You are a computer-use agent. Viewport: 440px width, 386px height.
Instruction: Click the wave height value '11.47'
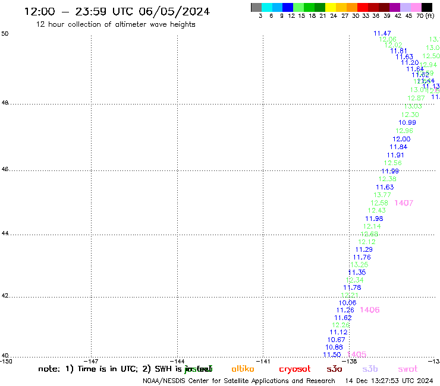click(x=382, y=33)
